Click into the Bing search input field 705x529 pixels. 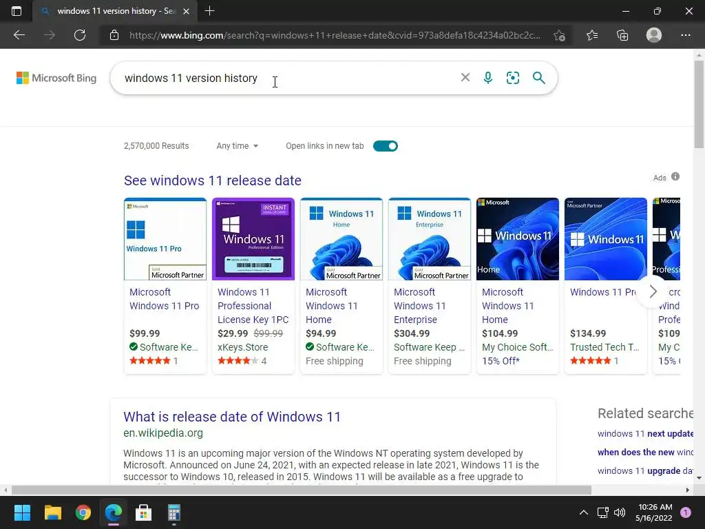click(288, 78)
